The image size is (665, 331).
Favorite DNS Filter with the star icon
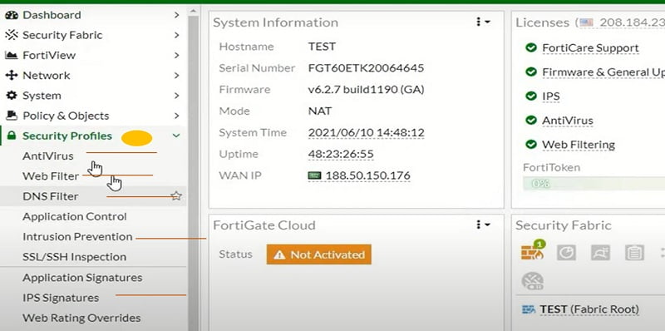point(176,196)
